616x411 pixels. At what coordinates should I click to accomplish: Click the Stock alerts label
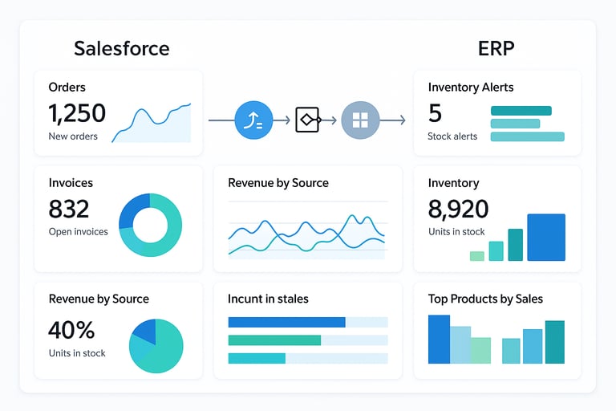pos(452,136)
